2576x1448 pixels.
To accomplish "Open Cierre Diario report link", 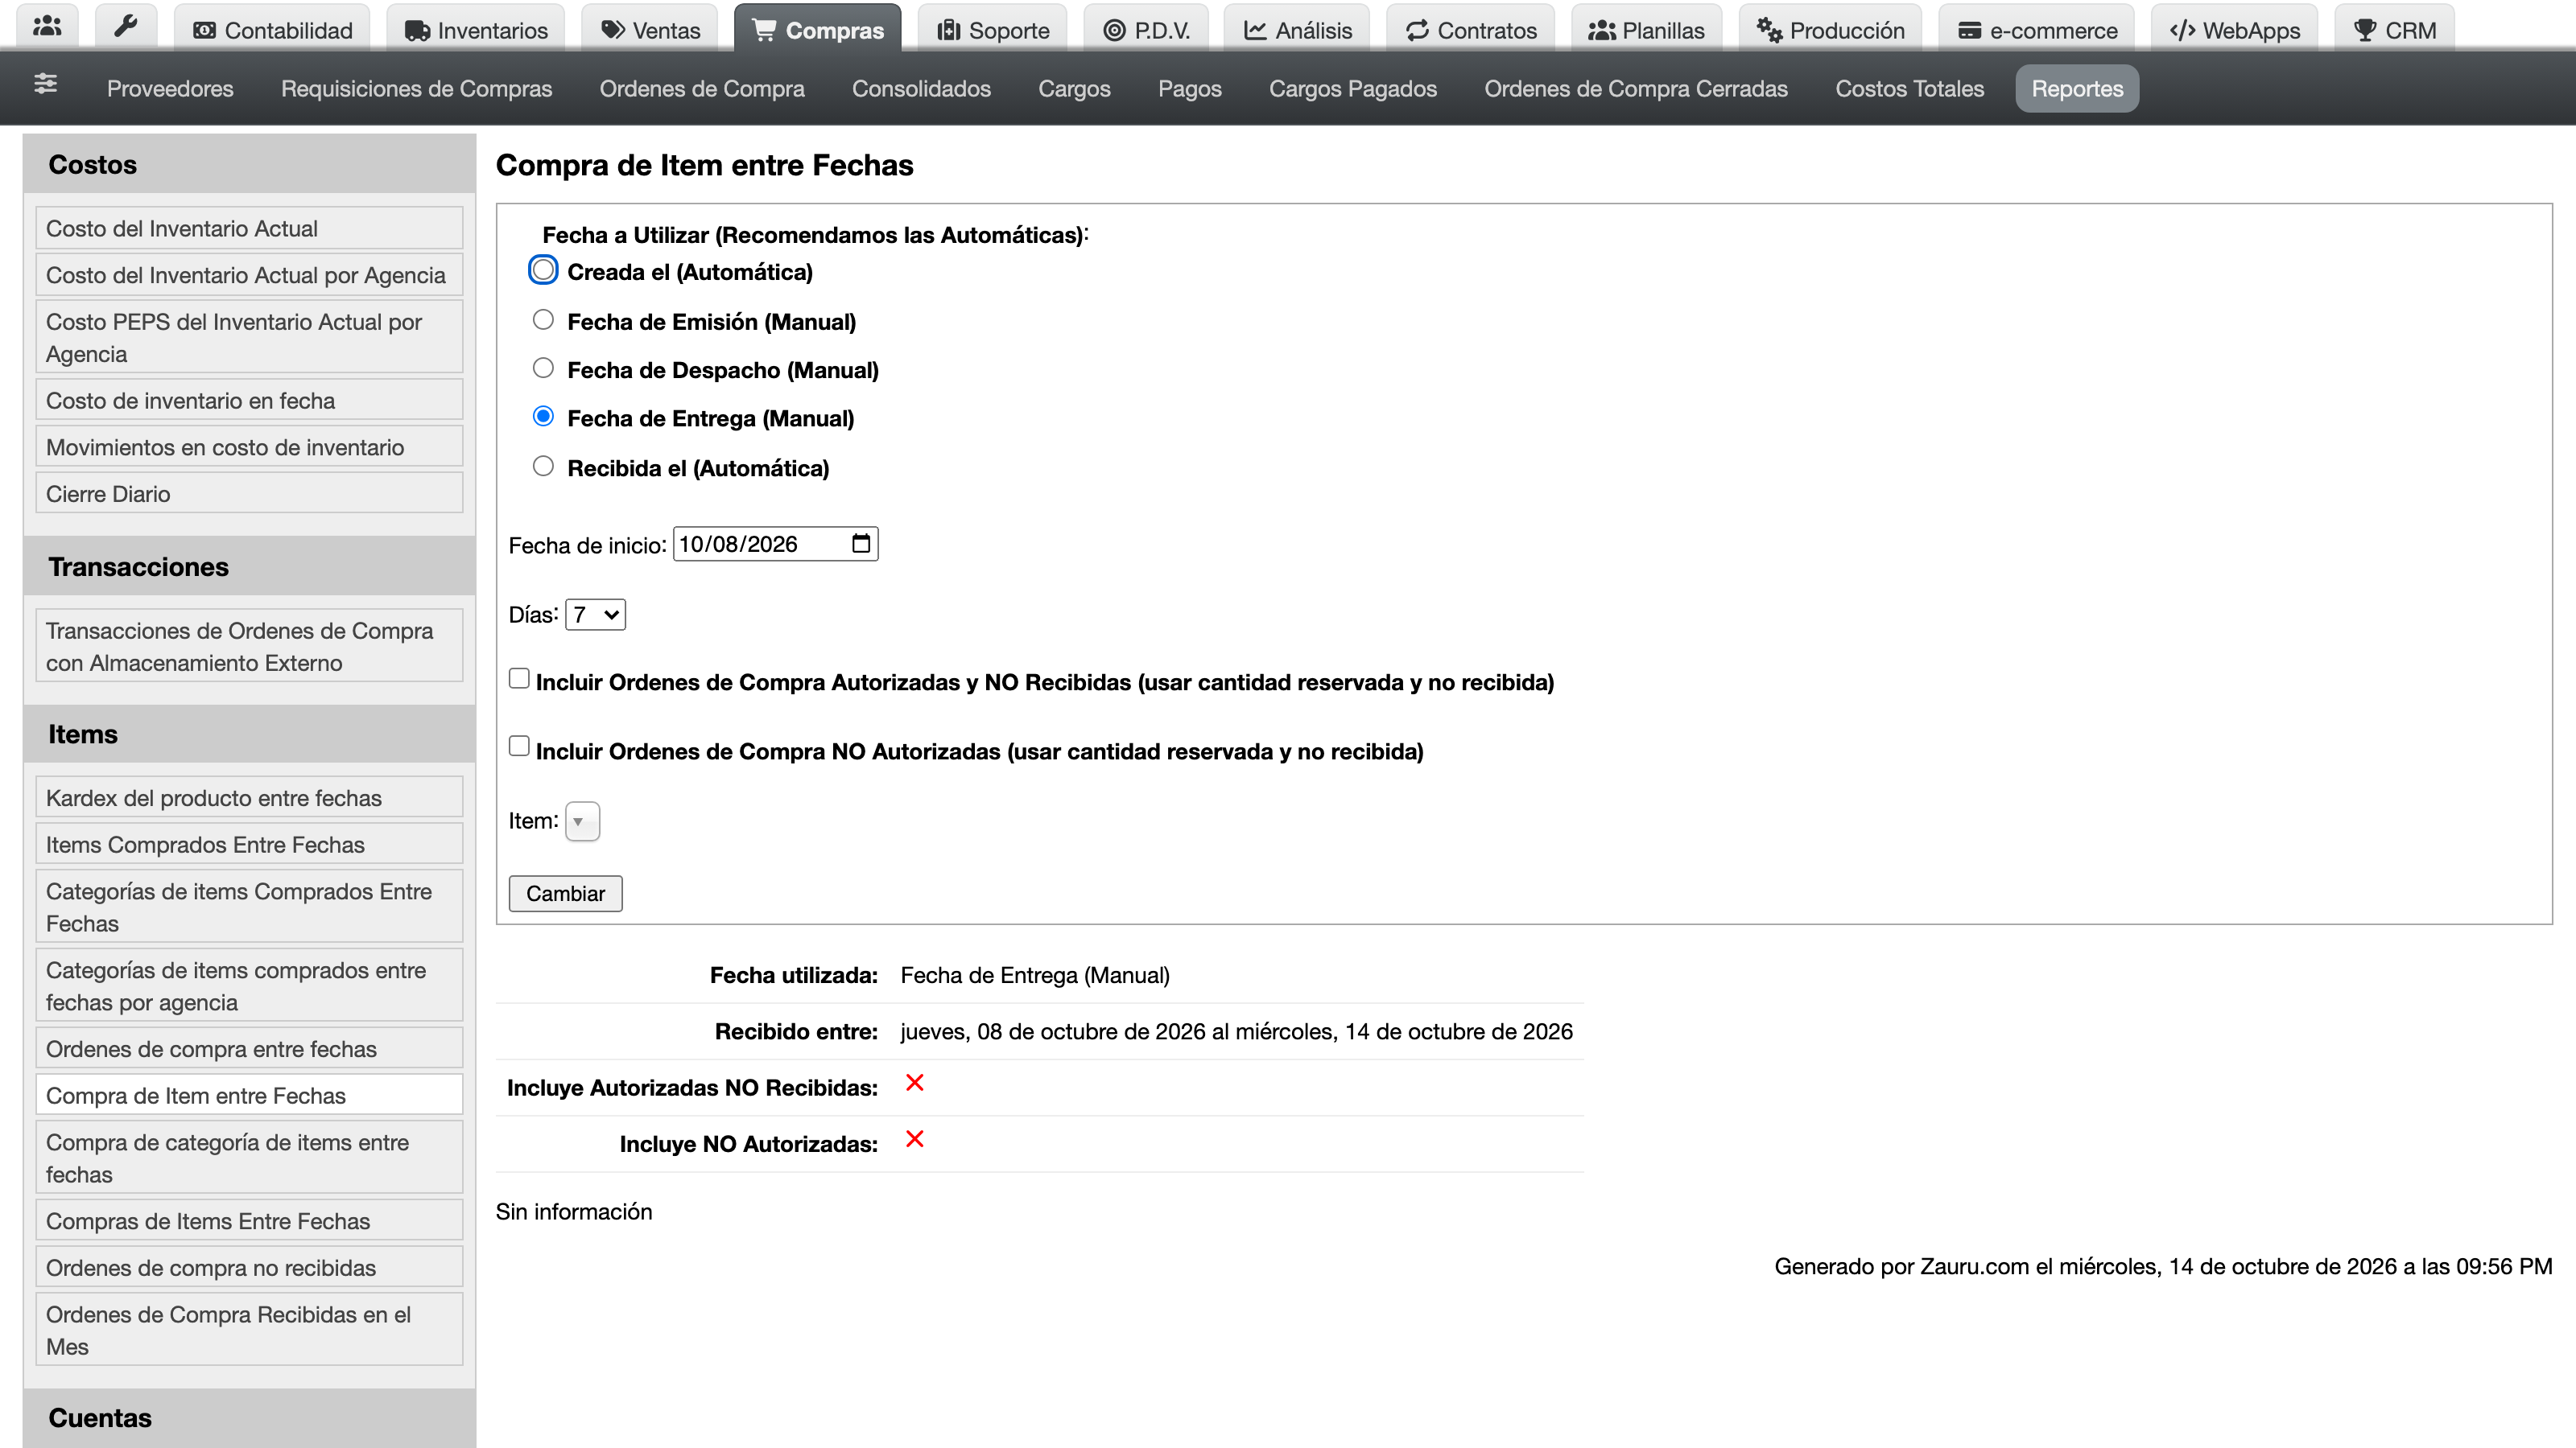I will coord(249,494).
